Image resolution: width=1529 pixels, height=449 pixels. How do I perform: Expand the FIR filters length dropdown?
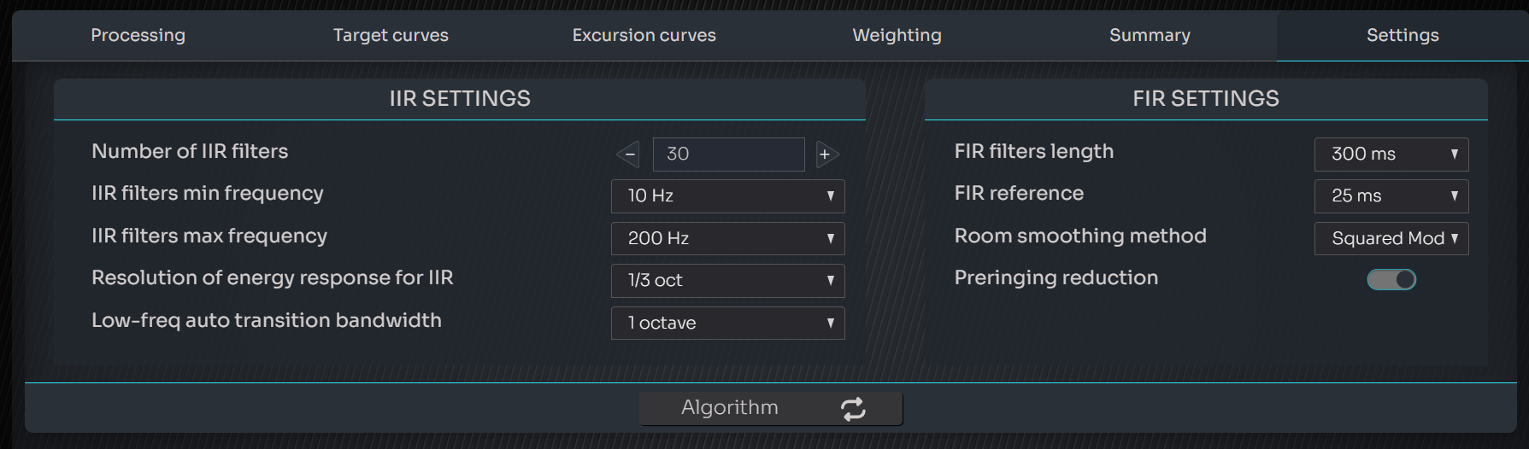(x=1391, y=155)
